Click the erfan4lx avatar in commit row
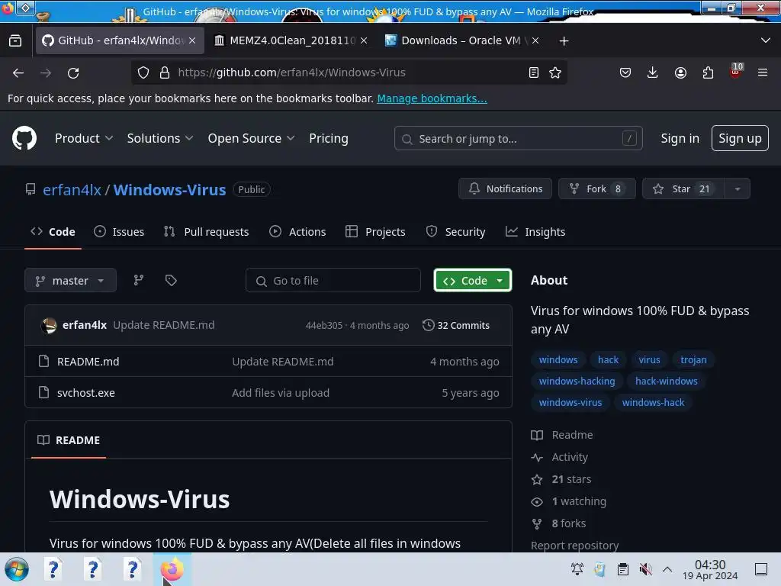The width and height of the screenshot is (781, 586). [49, 325]
